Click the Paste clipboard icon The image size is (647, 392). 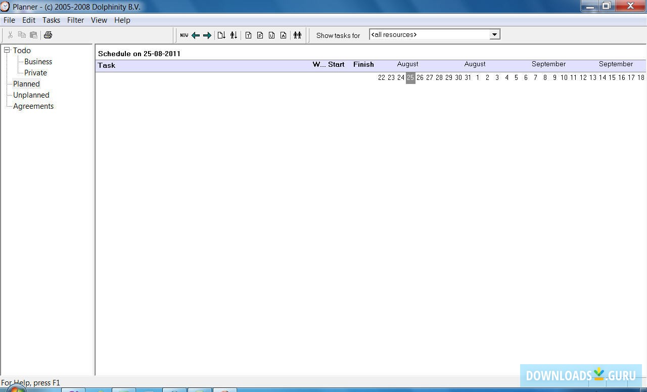[x=33, y=35]
